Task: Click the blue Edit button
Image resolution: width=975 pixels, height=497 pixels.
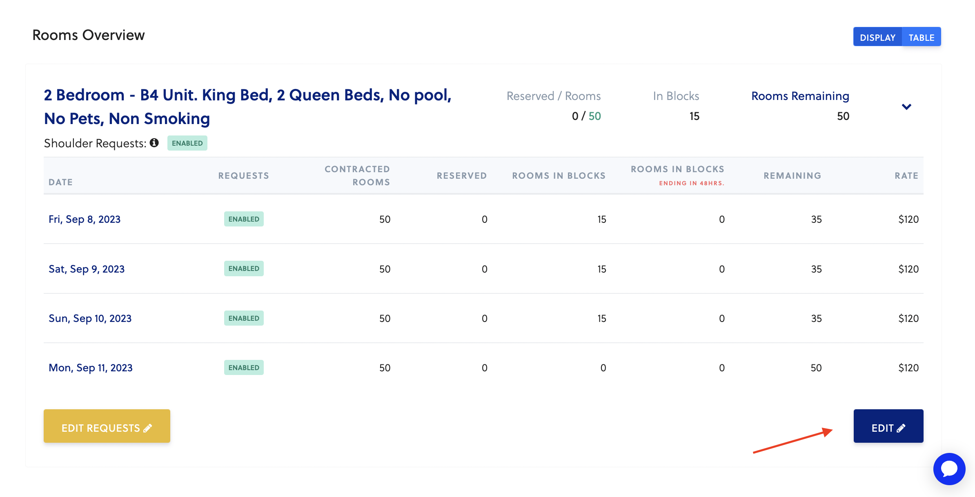Action: point(888,426)
